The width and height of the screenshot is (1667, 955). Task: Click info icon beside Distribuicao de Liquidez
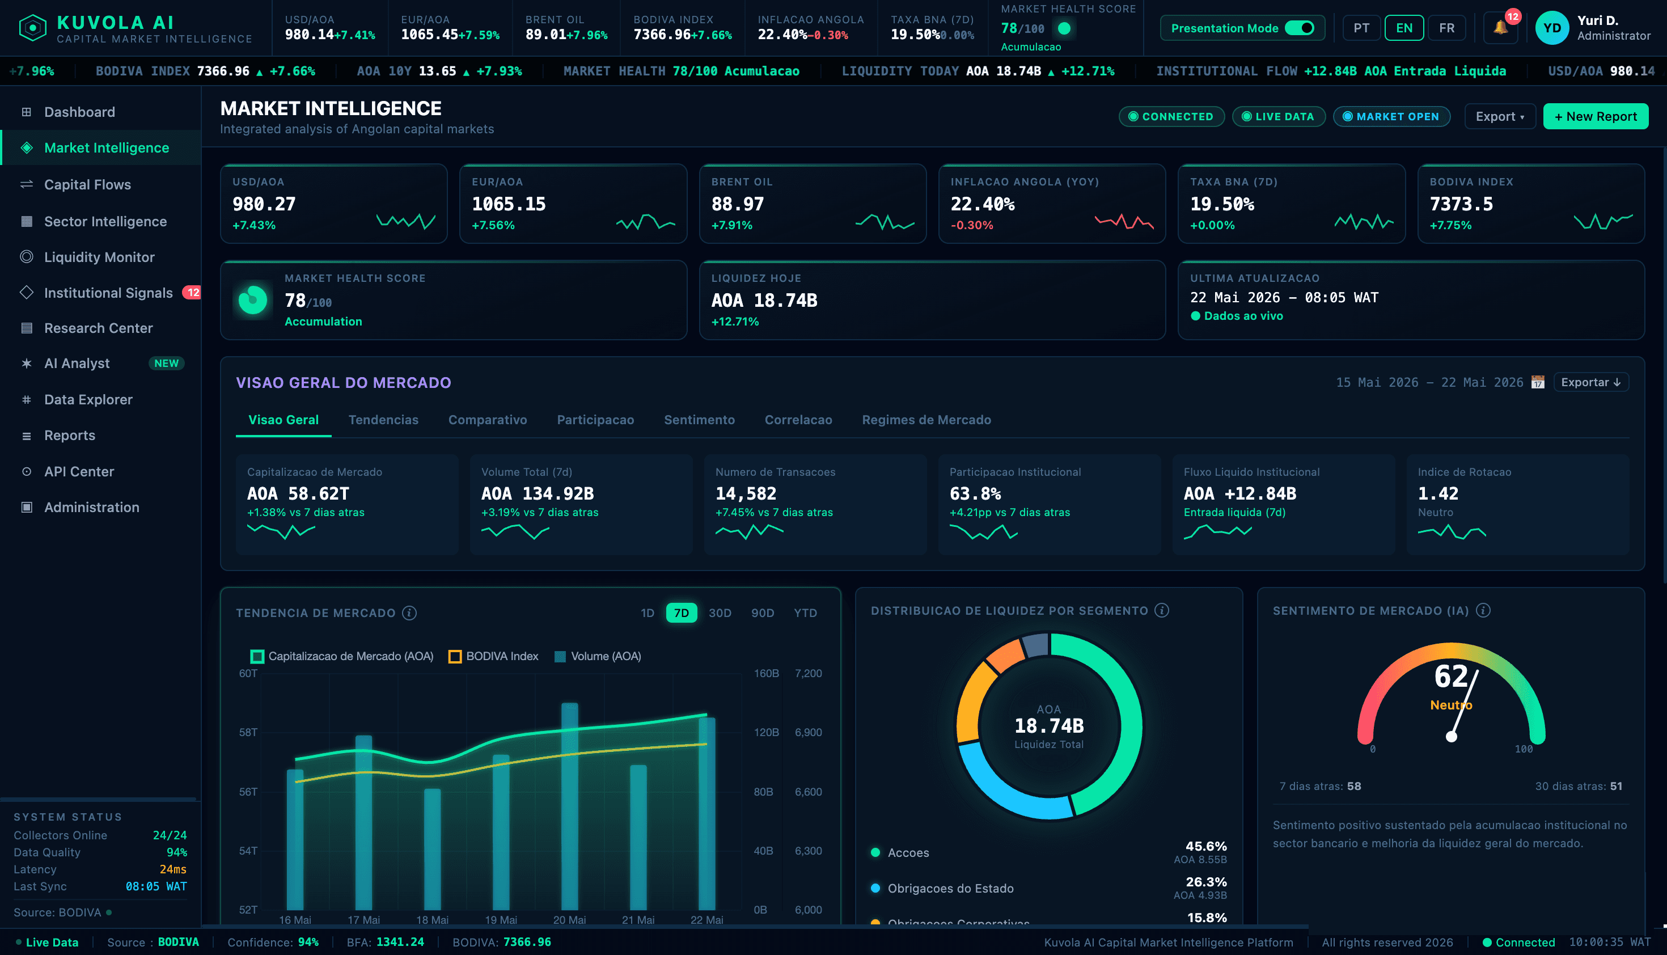coord(1161,611)
